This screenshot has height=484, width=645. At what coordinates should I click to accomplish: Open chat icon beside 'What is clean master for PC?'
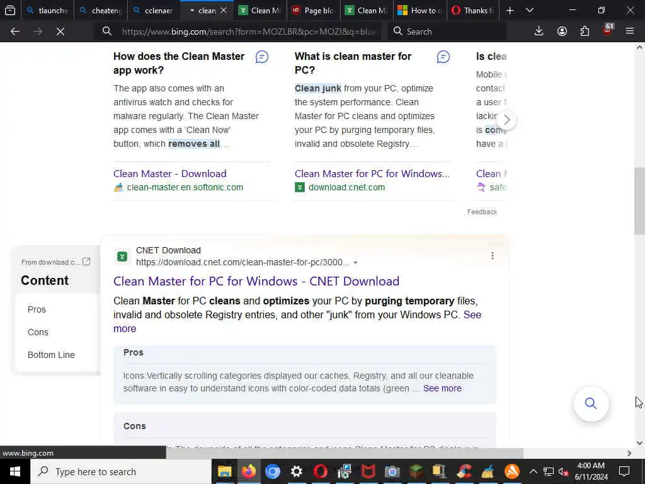[x=443, y=57]
